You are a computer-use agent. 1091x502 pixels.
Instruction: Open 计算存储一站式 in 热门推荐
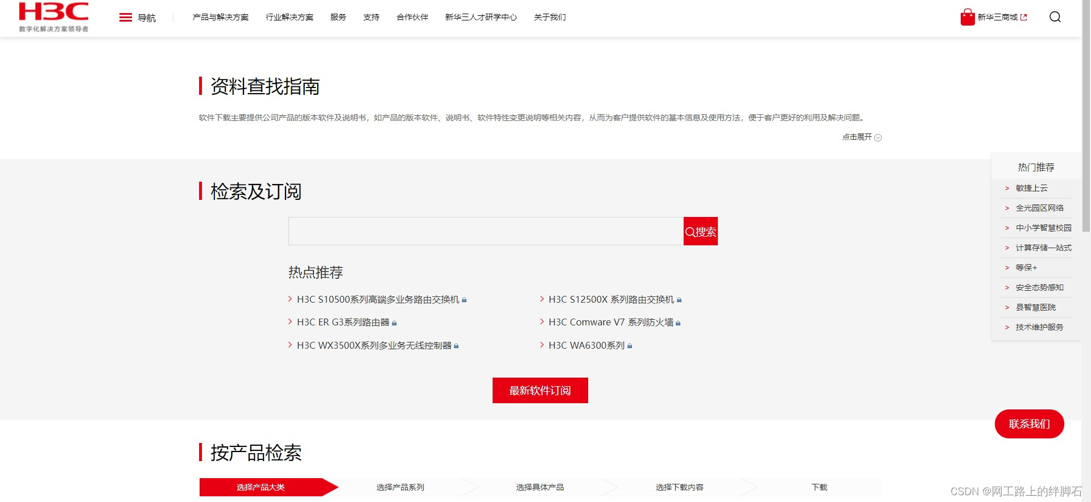1043,248
